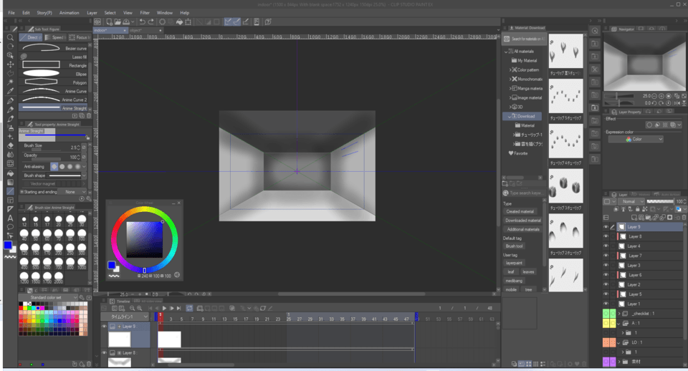Click the Favorite heart in material tree
Screen dimensions: 688x371
tap(511, 153)
